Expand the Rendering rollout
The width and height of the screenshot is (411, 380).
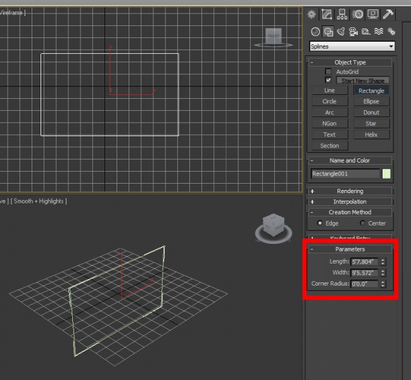350,191
